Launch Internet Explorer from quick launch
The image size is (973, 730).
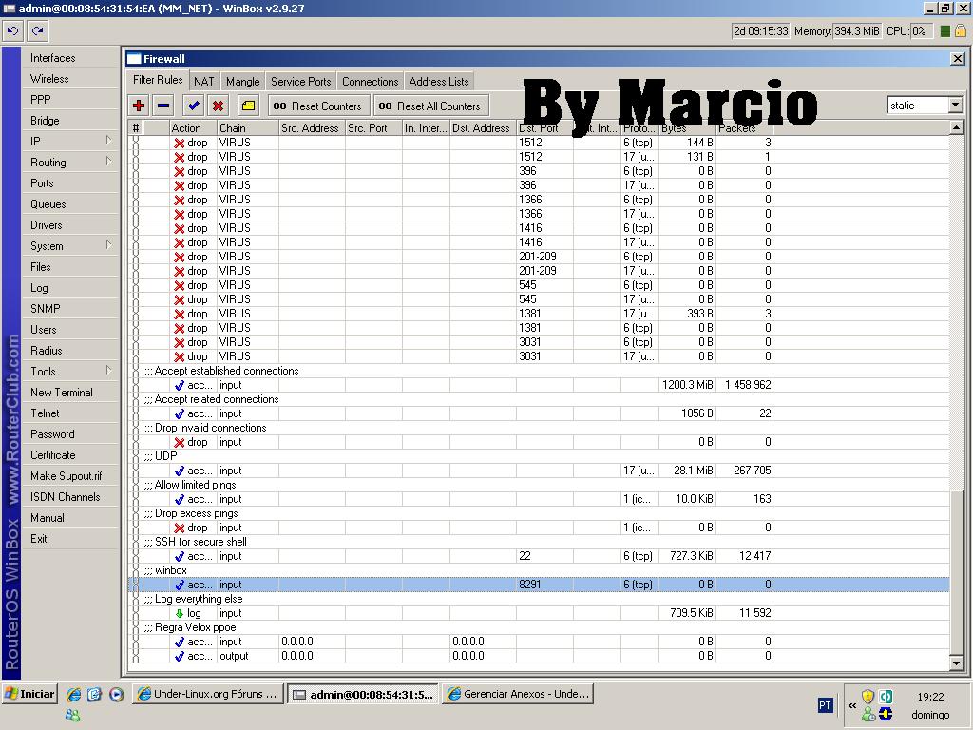coord(74,694)
